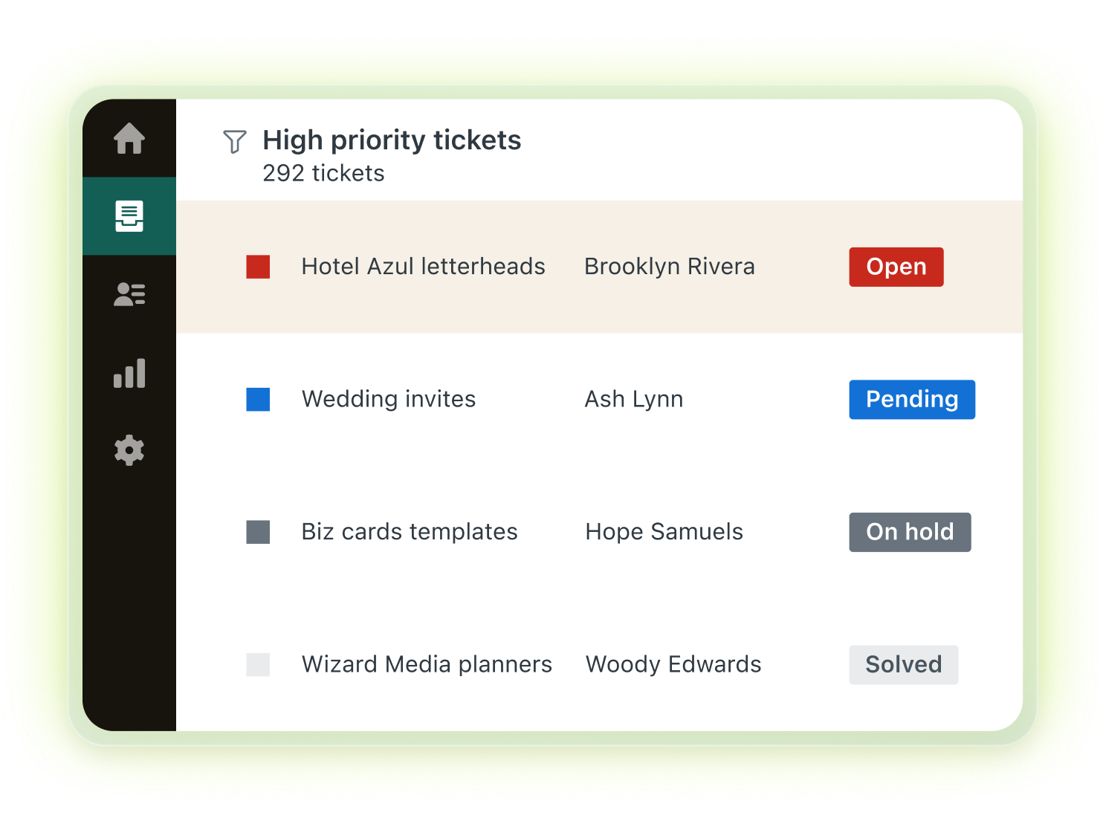Image resolution: width=1103 pixels, height=827 pixels.
Task: Select the light gray status square
Action: click(x=258, y=664)
